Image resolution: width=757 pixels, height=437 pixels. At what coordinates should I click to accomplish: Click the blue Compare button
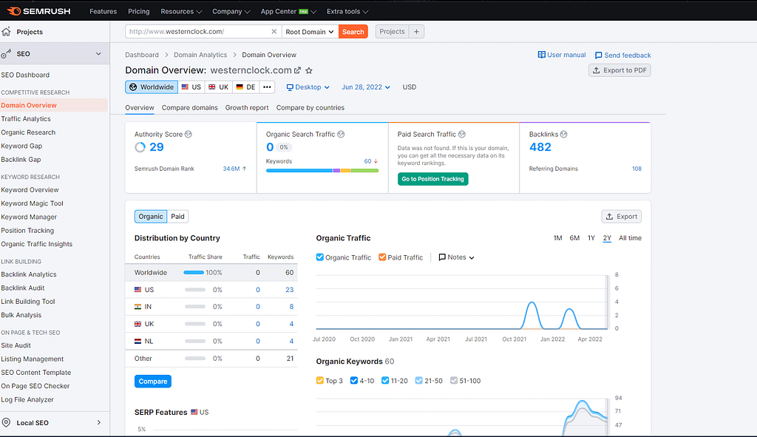(x=153, y=381)
